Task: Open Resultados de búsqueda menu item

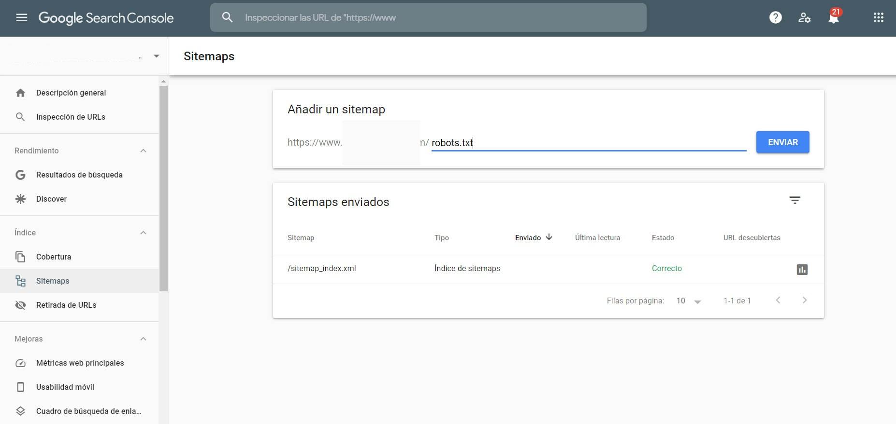Action: click(79, 175)
